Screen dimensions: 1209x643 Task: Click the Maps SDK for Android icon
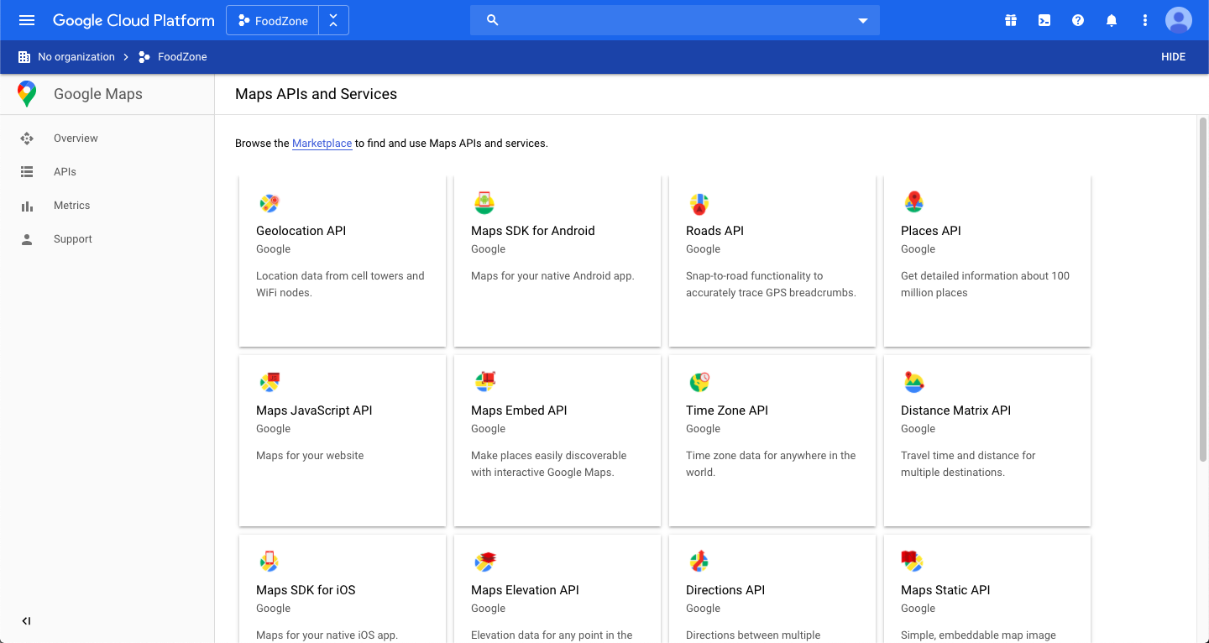484,203
